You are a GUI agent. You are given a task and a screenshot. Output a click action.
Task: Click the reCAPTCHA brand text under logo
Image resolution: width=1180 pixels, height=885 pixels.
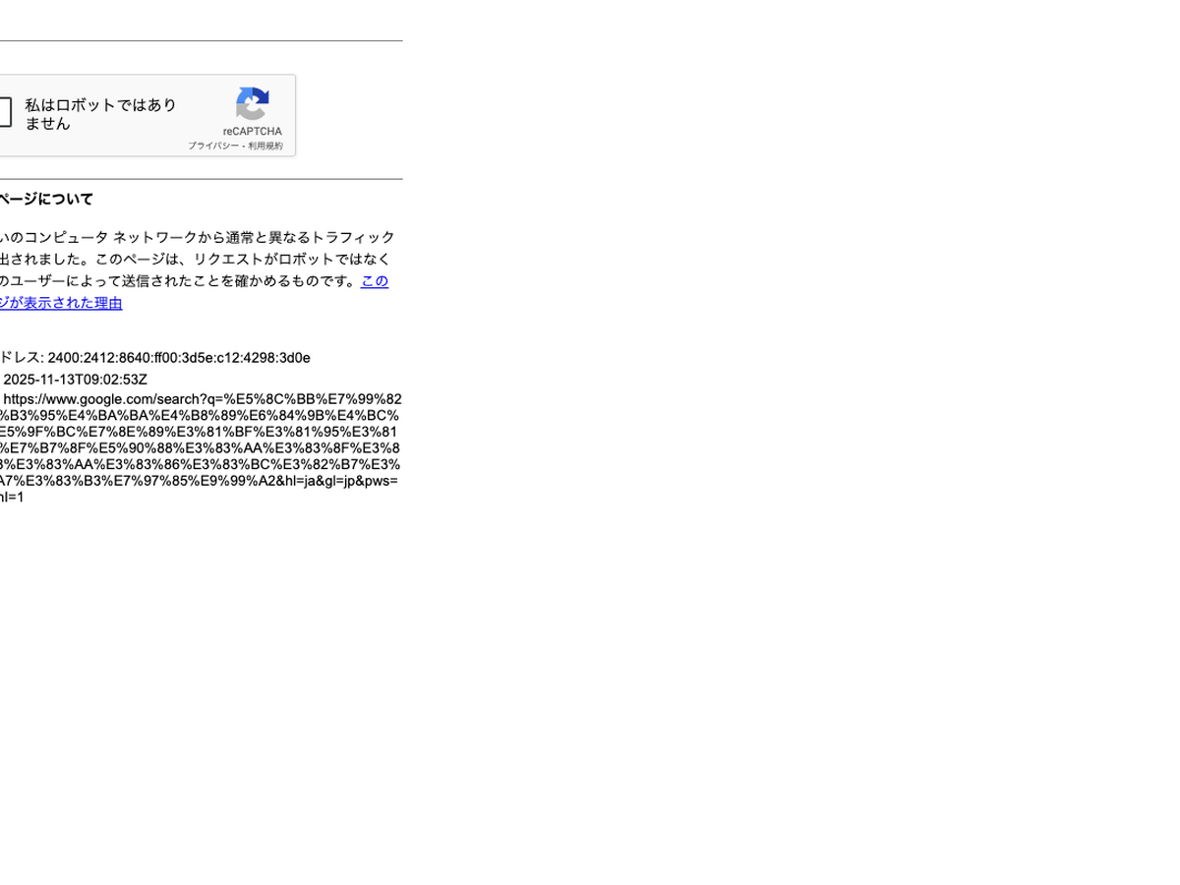tap(252, 132)
